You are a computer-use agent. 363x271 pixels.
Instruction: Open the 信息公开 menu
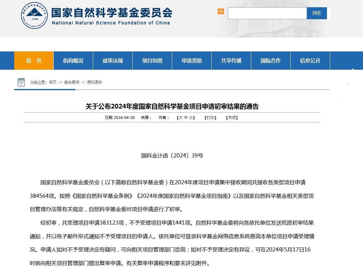[310, 61]
